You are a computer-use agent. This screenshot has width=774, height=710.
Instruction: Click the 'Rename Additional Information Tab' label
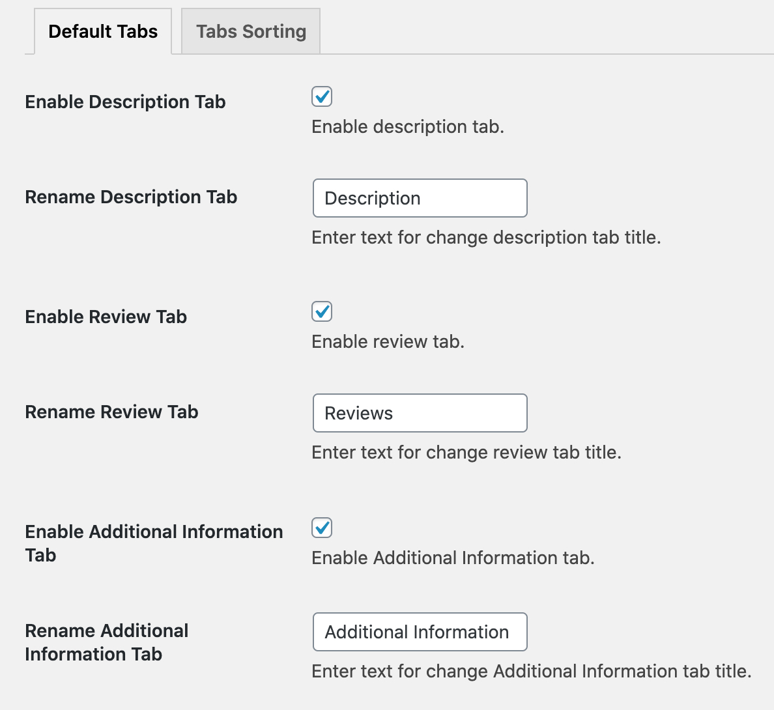coord(107,642)
